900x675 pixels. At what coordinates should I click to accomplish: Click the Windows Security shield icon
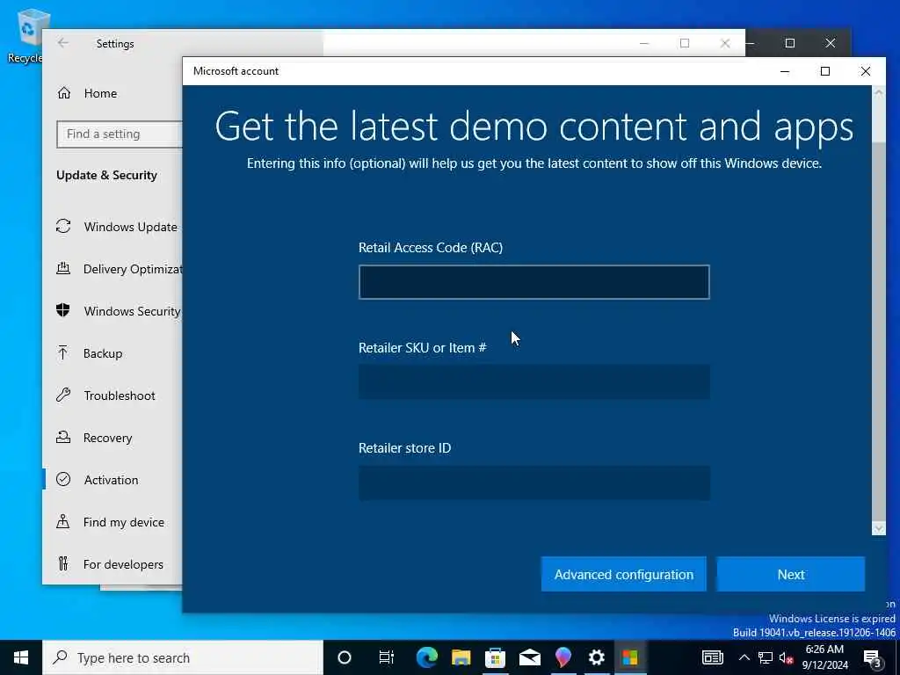63,310
